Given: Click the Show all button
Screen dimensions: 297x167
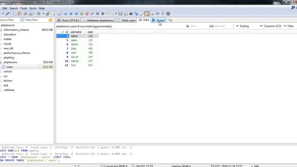Looking at the screenshot, I should tap(217, 26).
